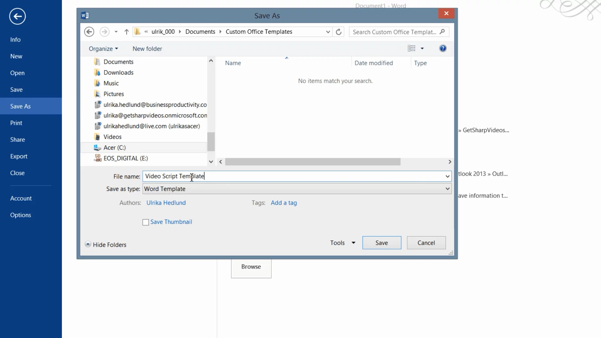Image resolution: width=601 pixels, height=338 pixels.
Task: Click the Add a tag link
Action: pyautogui.click(x=284, y=203)
